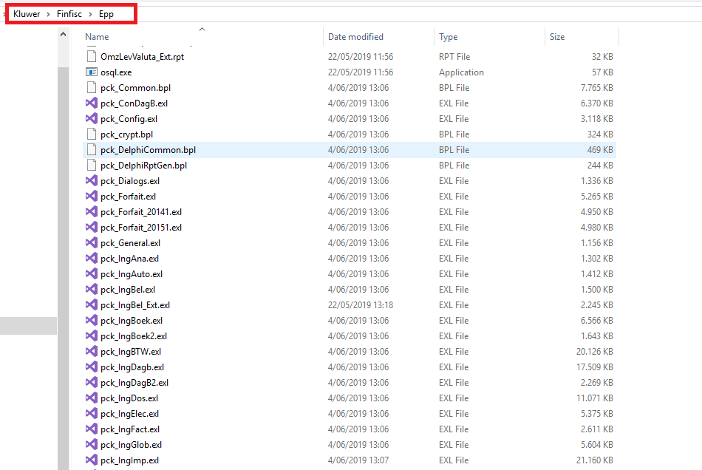702x470 pixels.
Task: Click the pck_crypt.bpl file icon
Action: click(x=92, y=134)
